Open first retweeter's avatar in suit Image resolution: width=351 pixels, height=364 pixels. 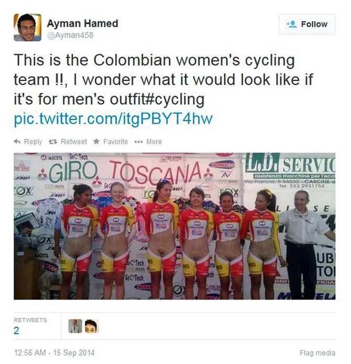coord(75,326)
